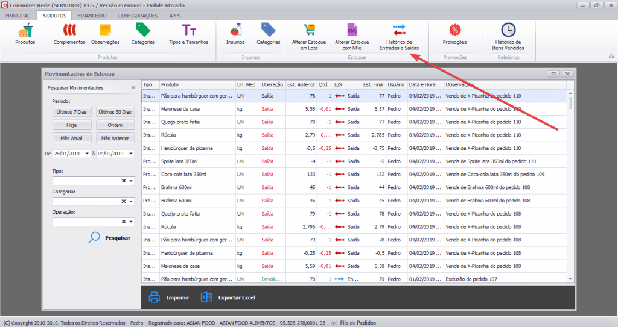Click the Imprimir text button
The width and height of the screenshot is (618, 327).
click(x=178, y=298)
